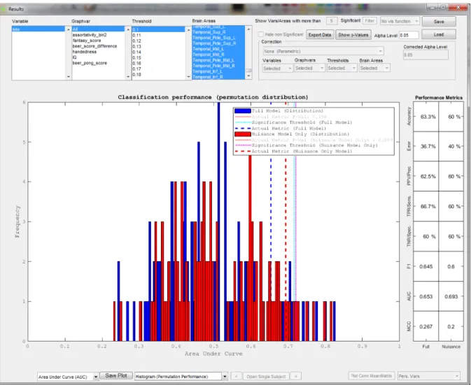Select threshold 0.1 in Threshold list
Image resolution: width=471 pixels, height=385 pixels.
159,29
